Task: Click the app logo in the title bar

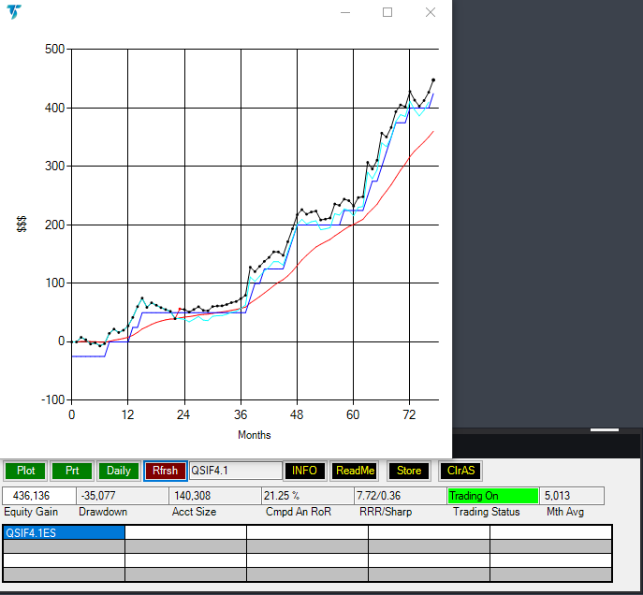Action: click(15, 12)
